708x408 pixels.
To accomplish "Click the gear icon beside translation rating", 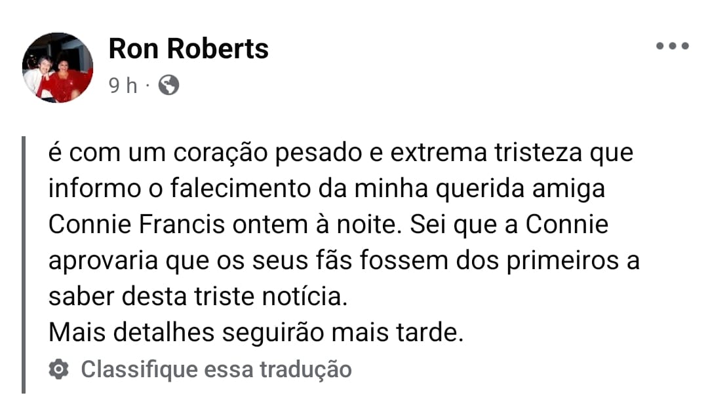I will tap(59, 369).
